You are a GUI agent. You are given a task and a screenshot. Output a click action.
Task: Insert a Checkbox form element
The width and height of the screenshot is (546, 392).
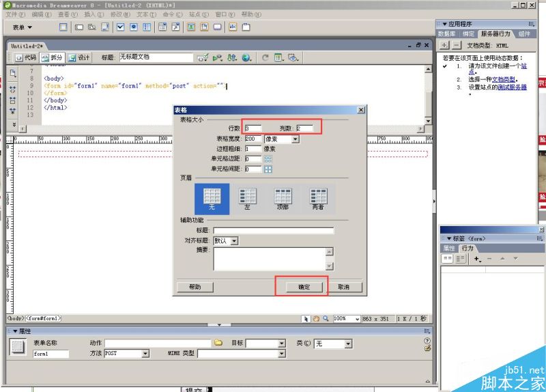[121, 27]
